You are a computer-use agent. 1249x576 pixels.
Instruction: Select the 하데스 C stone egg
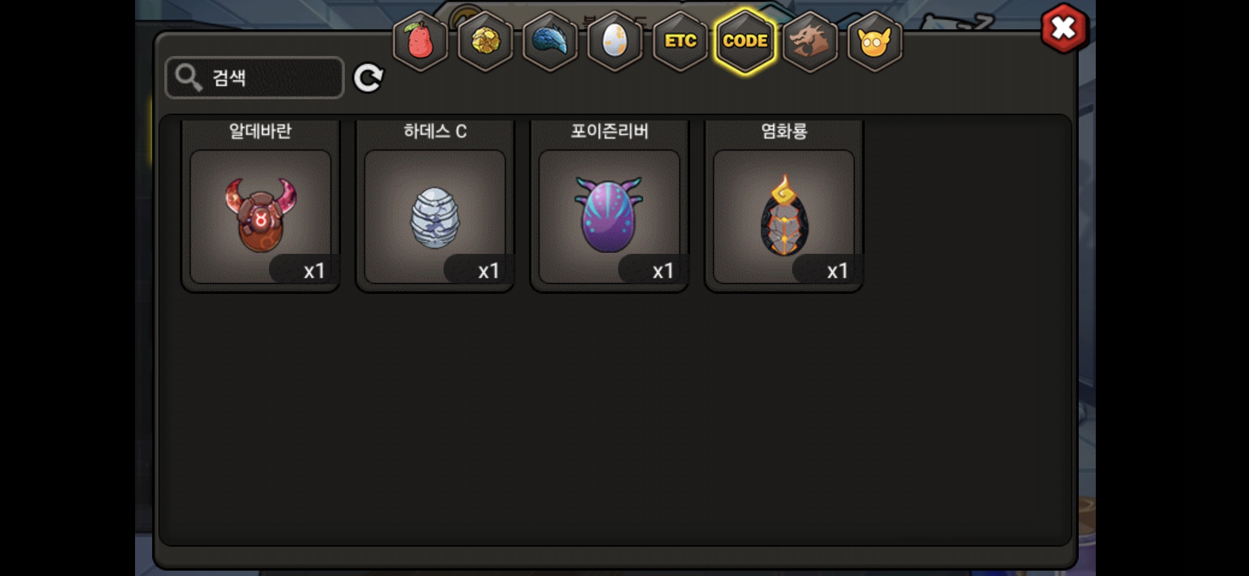[x=435, y=216]
